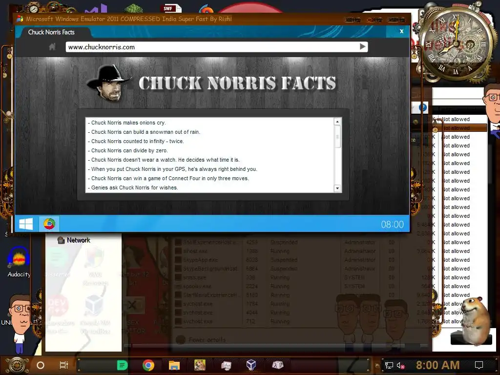Click the emulator window title bar icon
Image resolution: width=500 pixels, height=375 pixels.
20,19
